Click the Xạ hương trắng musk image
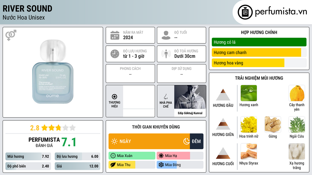 [x=297, y=151]
